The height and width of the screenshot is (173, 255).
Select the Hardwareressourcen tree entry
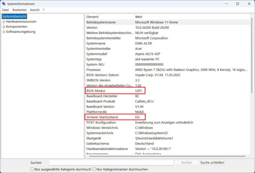point(21,21)
